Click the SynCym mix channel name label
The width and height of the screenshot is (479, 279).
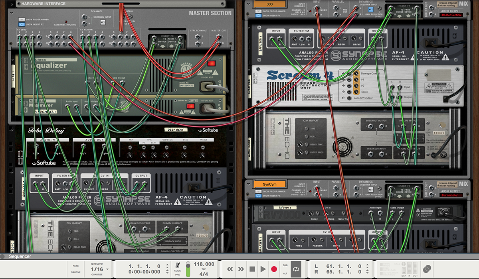pos(270,184)
